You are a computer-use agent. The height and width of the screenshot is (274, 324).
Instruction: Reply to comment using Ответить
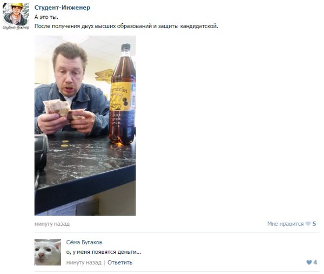click(120, 263)
